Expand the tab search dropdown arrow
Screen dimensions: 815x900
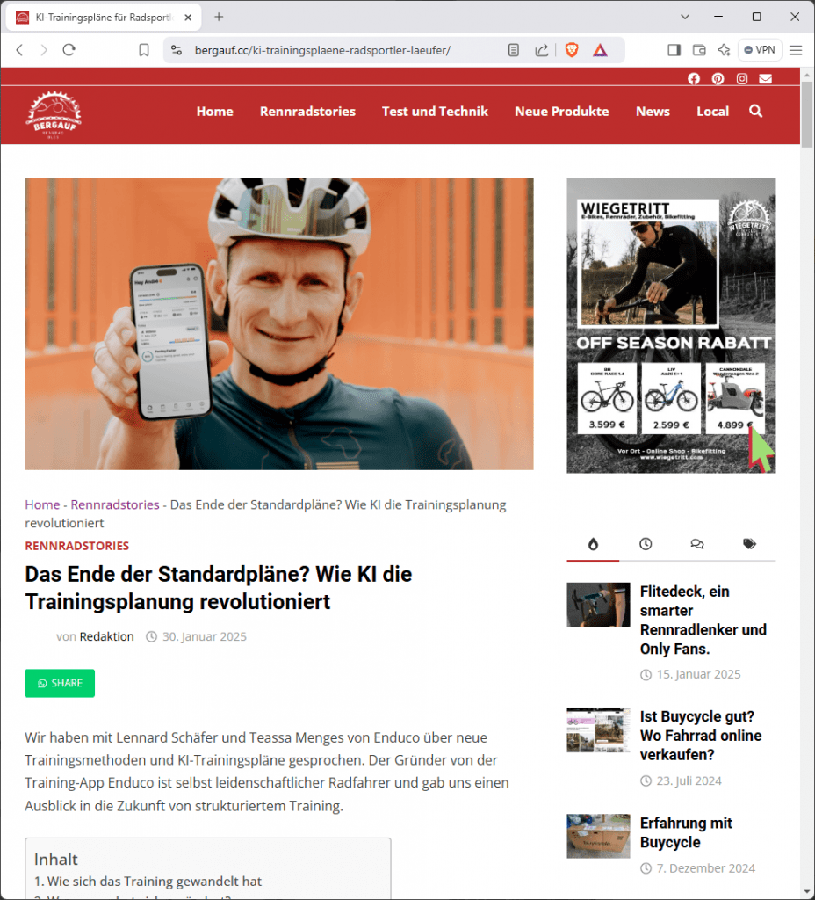pyautogui.click(x=685, y=17)
